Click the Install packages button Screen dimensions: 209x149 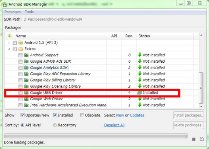(188, 115)
